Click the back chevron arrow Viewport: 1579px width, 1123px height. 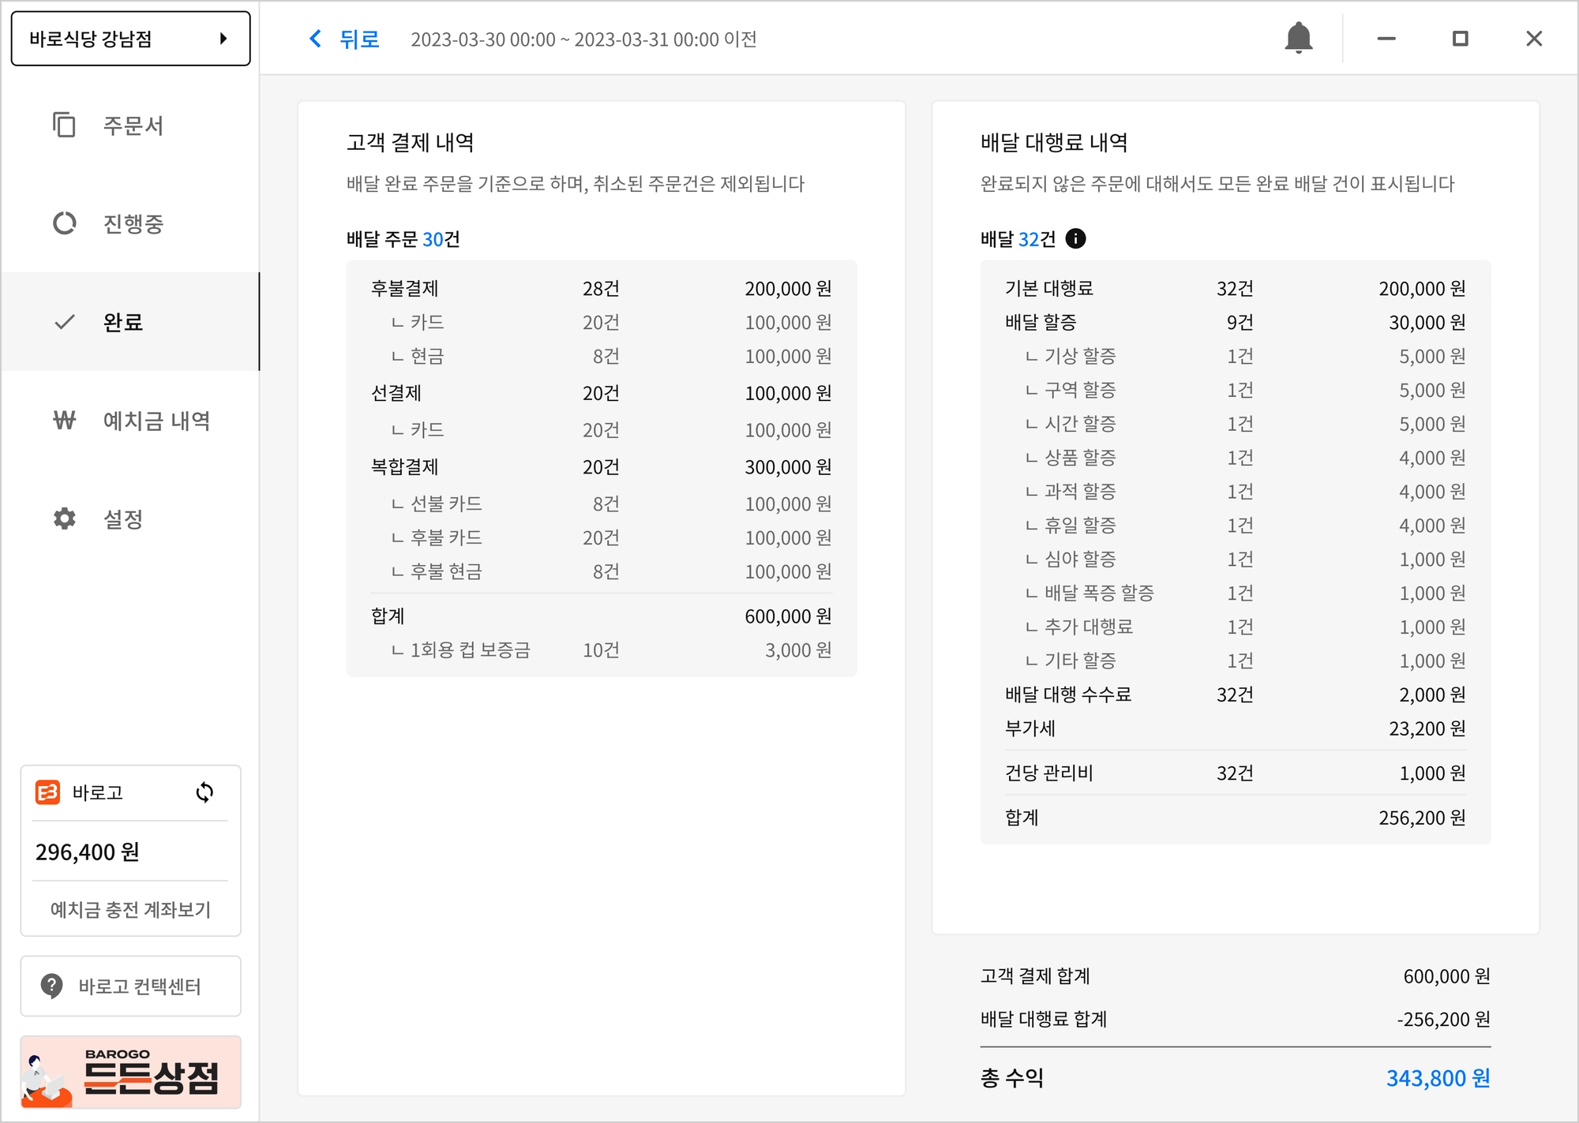pos(315,39)
